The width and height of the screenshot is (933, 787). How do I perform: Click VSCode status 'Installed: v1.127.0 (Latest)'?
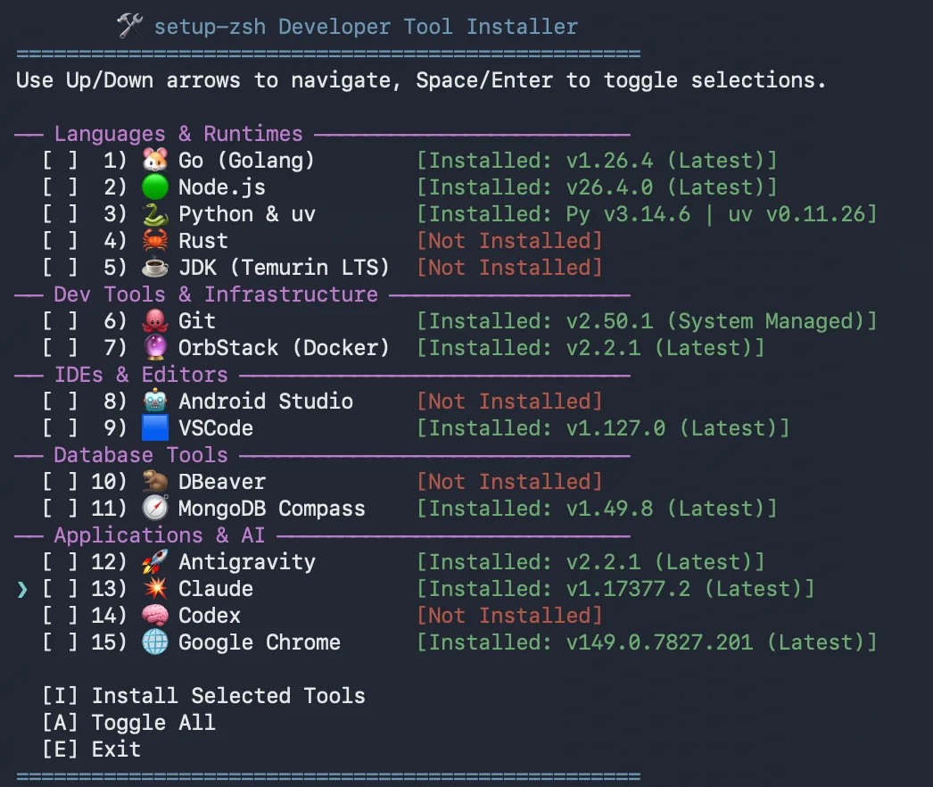click(603, 428)
